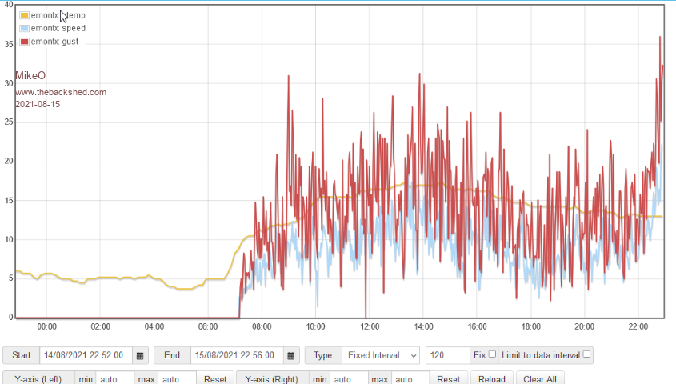Enable the Fix checkbox
676x384 pixels.
pyautogui.click(x=492, y=354)
